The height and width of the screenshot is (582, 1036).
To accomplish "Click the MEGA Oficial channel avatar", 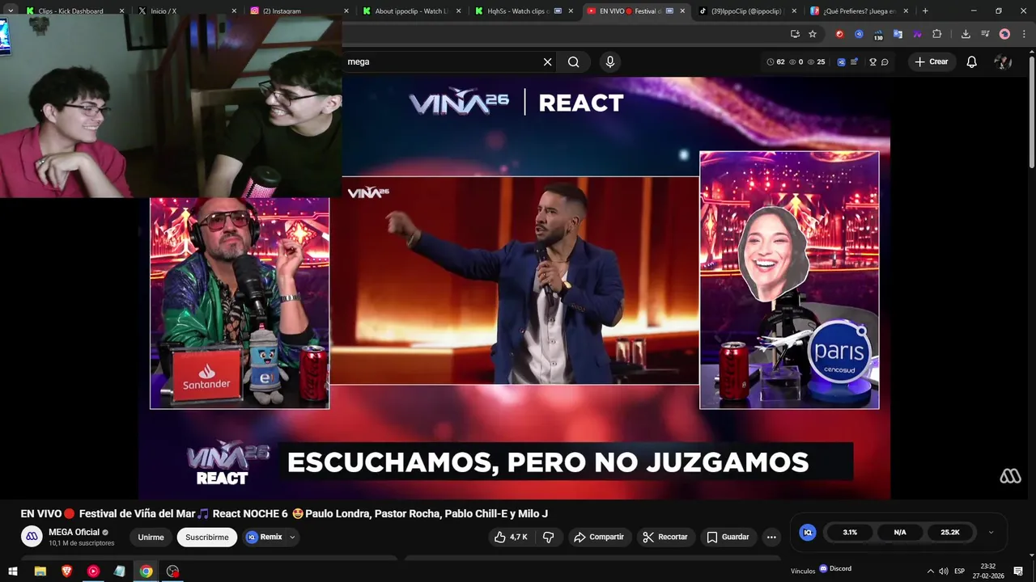I will [x=32, y=536].
